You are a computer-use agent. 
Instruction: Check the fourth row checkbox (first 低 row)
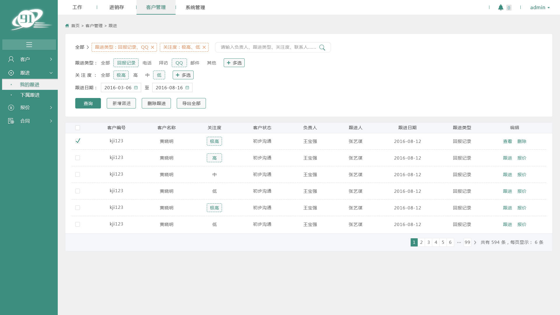[78, 191]
